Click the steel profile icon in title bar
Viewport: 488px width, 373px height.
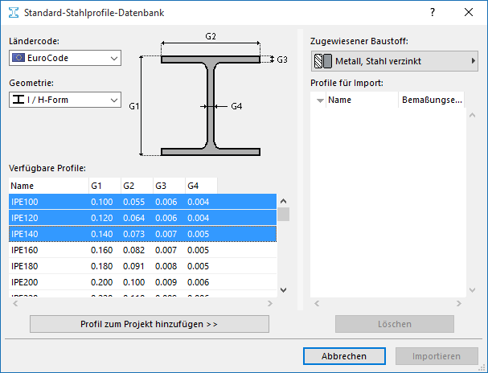[x=14, y=13]
